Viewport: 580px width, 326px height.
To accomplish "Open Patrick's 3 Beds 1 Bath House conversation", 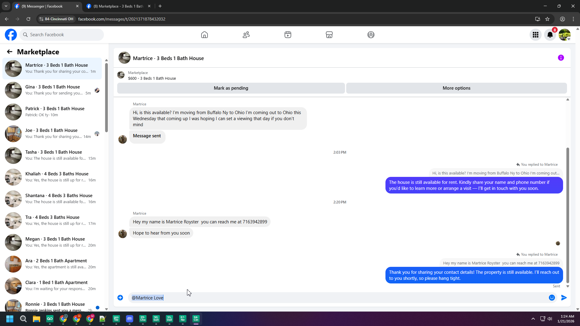I will coord(52,112).
